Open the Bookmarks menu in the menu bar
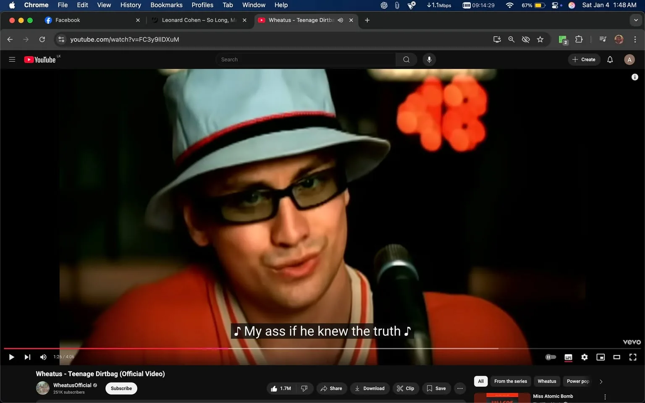The width and height of the screenshot is (645, 403). point(166,5)
